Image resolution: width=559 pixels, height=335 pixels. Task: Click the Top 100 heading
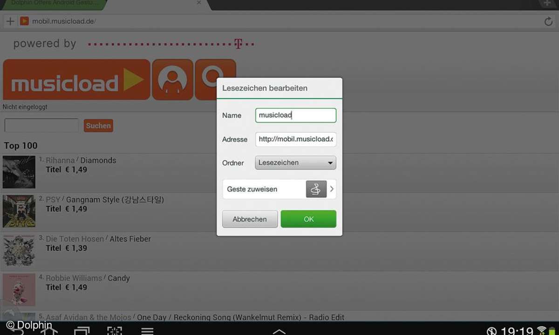20,146
